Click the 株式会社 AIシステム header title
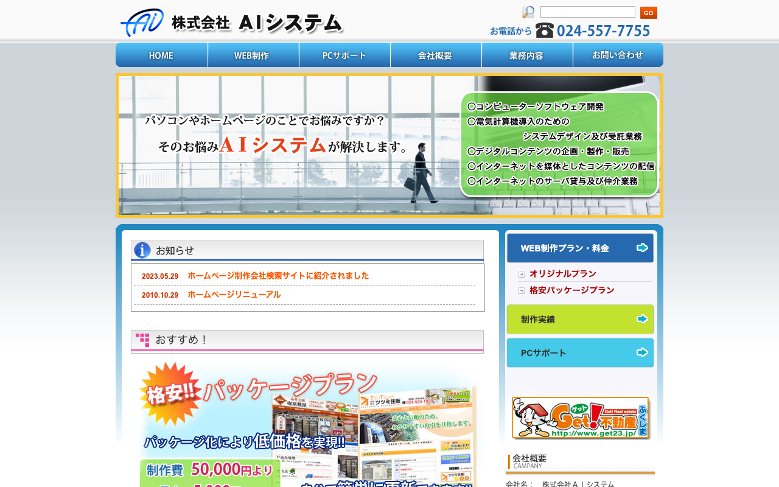Screen dimensions: 779x487 pos(257,23)
